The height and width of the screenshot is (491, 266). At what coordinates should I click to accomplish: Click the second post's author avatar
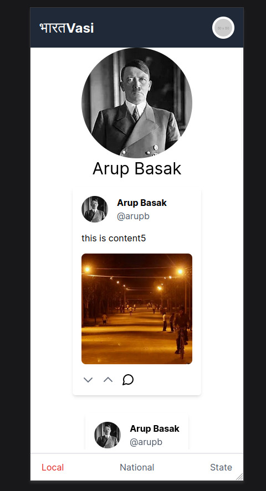[x=108, y=435]
